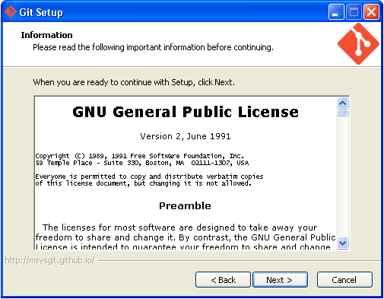Minimize the Git Setup window
384x299 pixels.
336,11
